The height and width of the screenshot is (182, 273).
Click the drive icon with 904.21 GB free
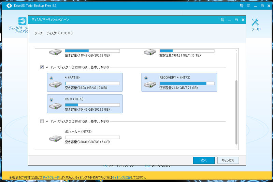150,52
